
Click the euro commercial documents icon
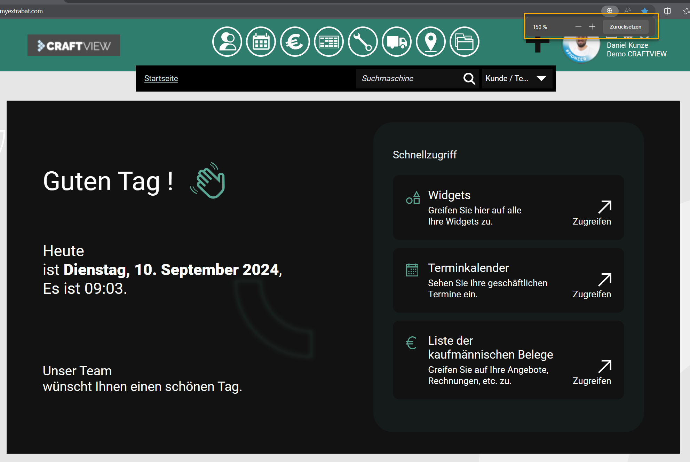pos(295,42)
